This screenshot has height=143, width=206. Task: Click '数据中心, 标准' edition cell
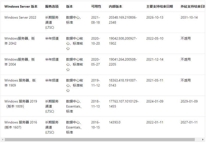pyautogui.click(x=73, y=20)
